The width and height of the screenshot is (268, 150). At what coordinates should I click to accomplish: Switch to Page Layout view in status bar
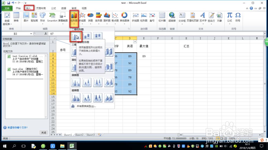pos(222,139)
